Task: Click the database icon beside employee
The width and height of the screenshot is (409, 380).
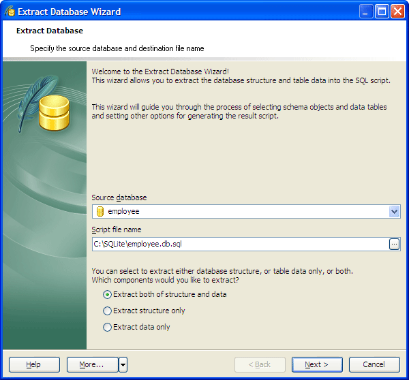Action: (x=100, y=211)
